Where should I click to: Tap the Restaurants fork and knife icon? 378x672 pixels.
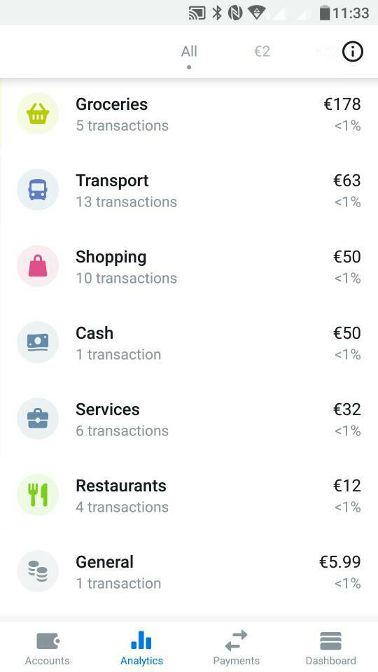(38, 495)
